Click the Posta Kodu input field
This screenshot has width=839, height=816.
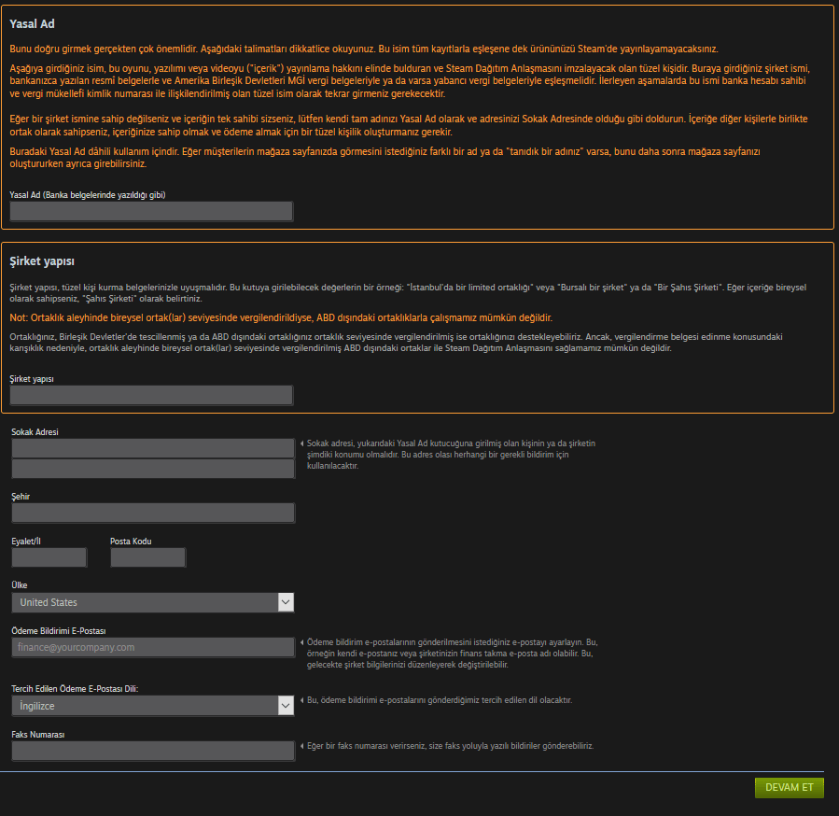[x=148, y=557]
